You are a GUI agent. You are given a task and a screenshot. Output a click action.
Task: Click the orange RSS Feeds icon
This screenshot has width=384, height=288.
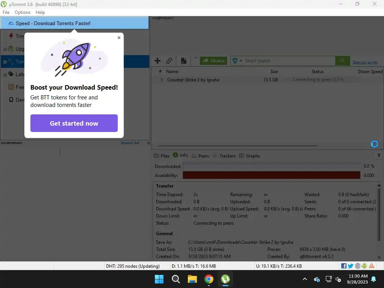(11, 87)
